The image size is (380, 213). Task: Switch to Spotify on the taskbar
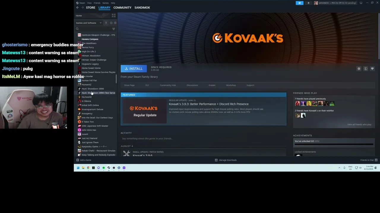[x=104, y=168]
